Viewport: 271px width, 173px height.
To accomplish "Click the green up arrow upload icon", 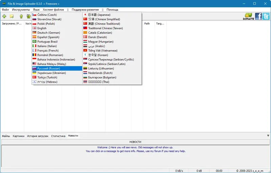I will click(x=21, y=16).
